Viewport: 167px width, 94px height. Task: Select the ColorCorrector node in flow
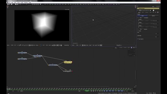tap(68, 71)
